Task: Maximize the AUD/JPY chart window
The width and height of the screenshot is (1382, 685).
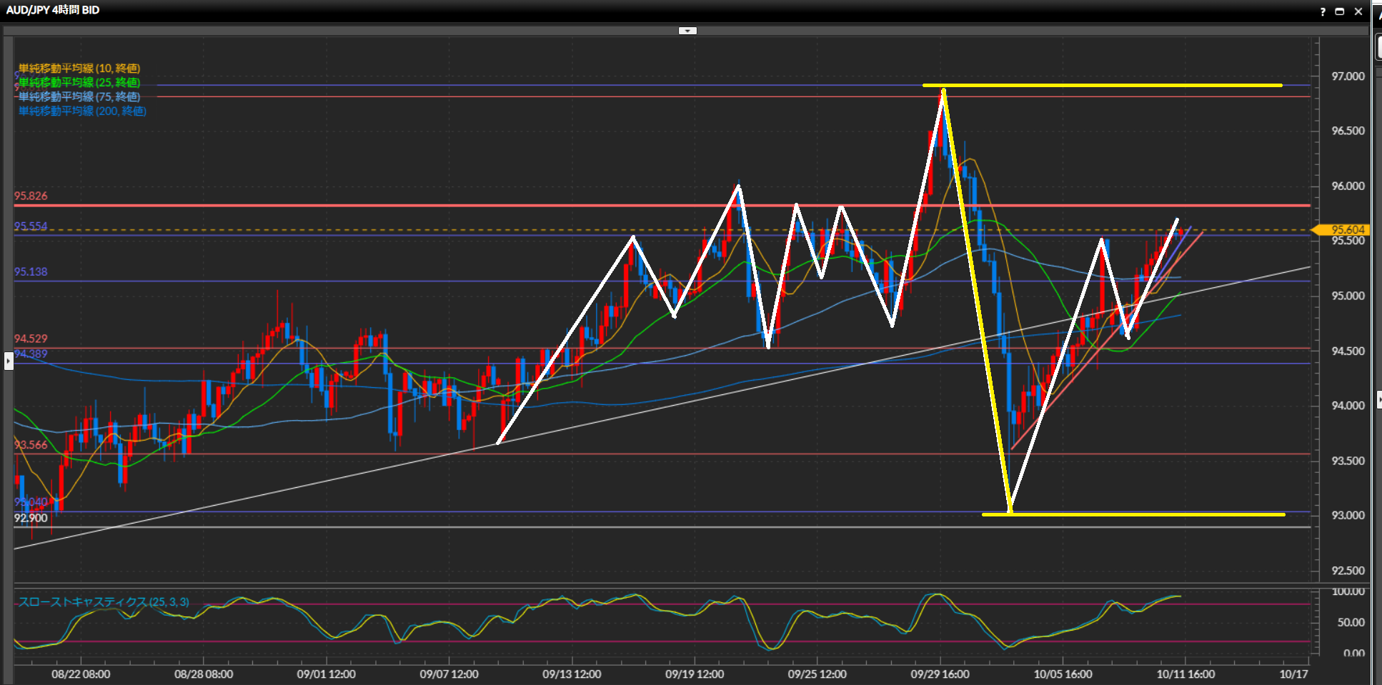Action: click(x=1340, y=11)
